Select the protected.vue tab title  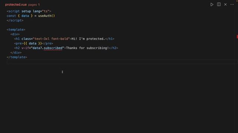pos(16,5)
